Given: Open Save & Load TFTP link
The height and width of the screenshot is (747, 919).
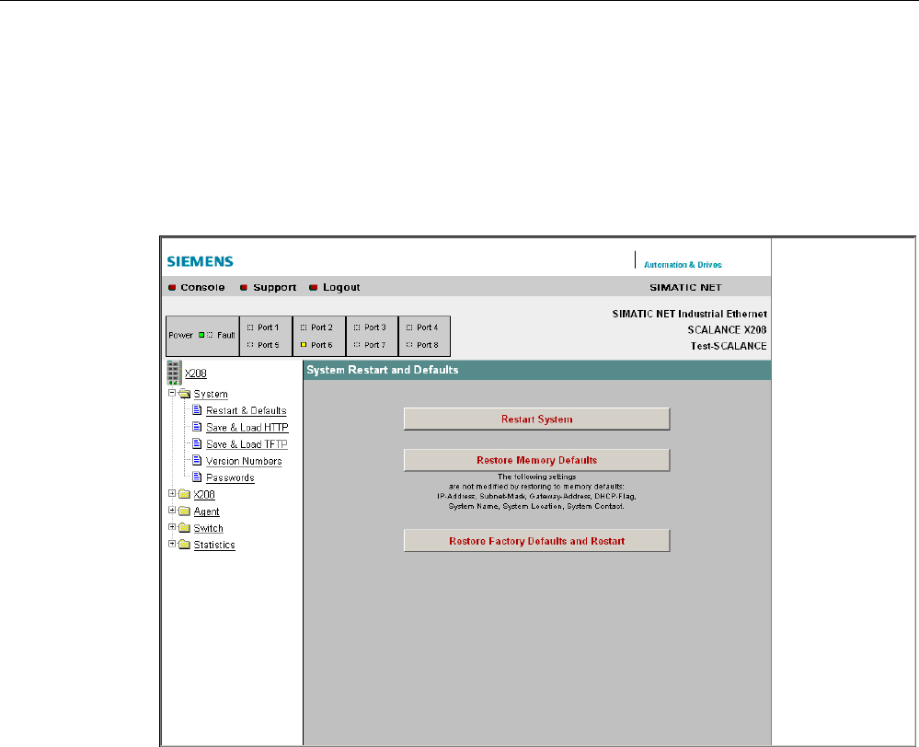Looking at the screenshot, I should 247,444.
